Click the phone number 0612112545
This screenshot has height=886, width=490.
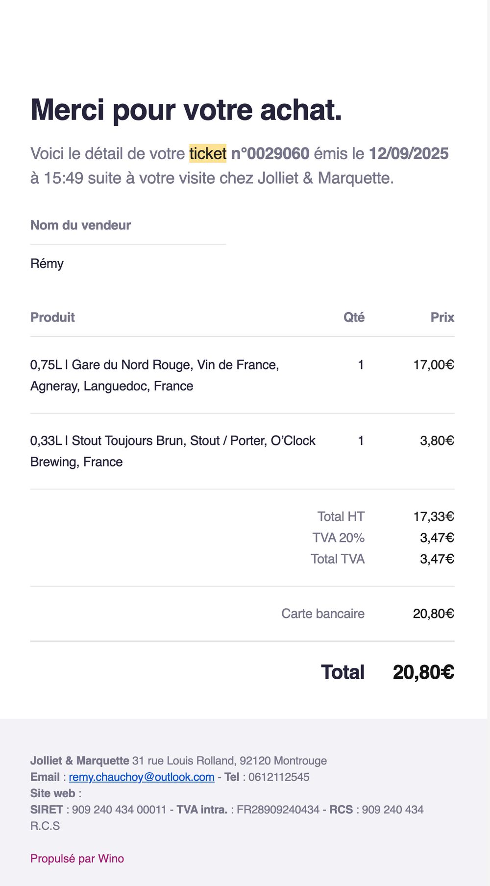[279, 777]
